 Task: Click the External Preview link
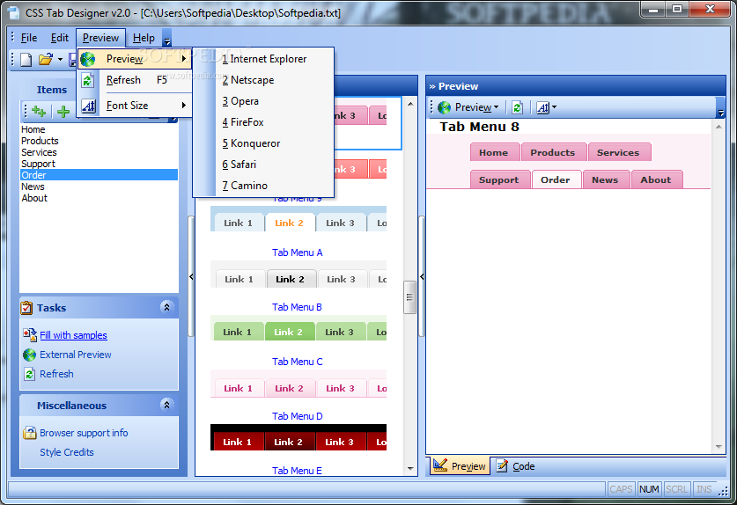(75, 355)
